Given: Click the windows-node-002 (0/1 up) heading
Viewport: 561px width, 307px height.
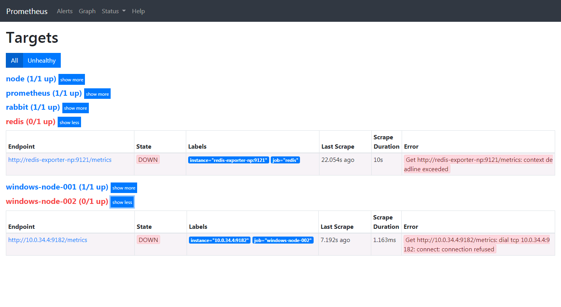Looking at the screenshot, I should coord(57,202).
